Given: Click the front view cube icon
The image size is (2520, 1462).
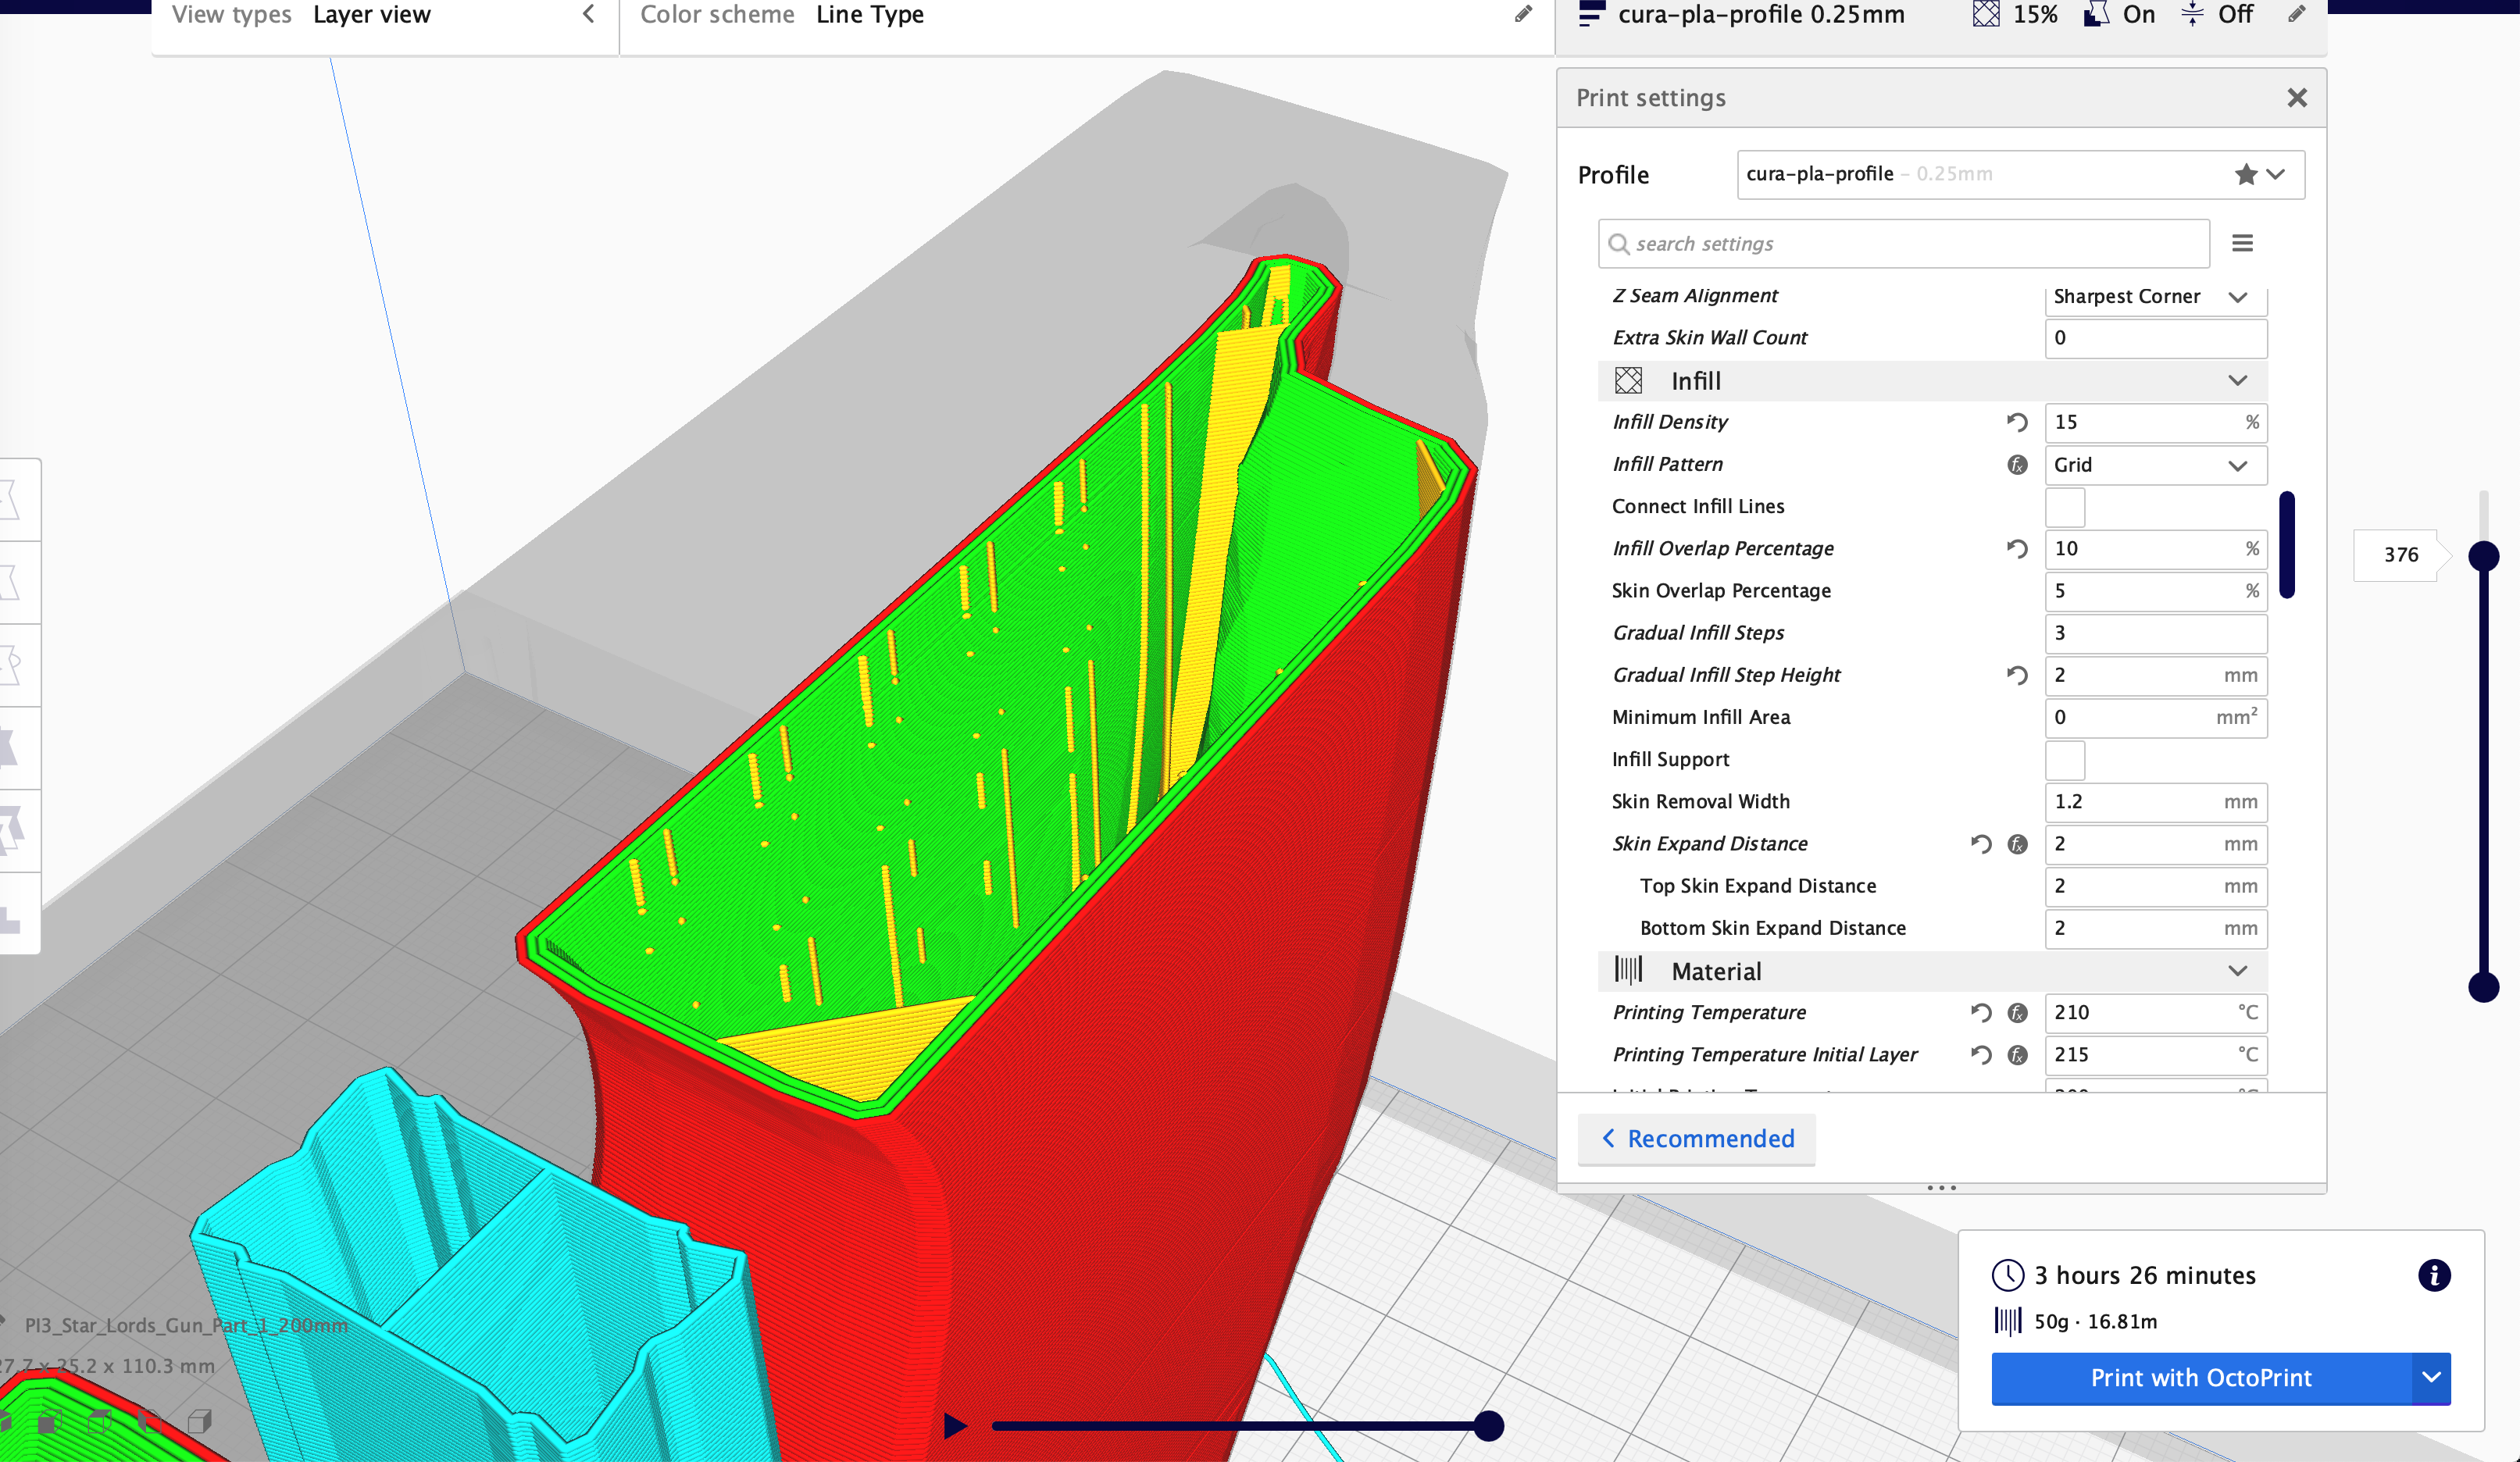Looking at the screenshot, I should pos(50,1421).
